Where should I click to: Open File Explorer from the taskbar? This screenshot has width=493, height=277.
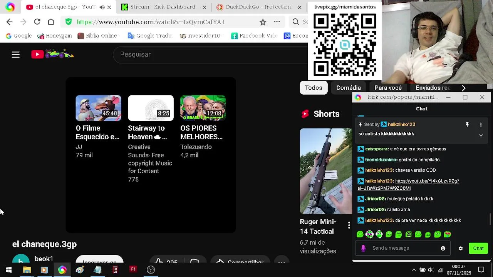(x=27, y=270)
